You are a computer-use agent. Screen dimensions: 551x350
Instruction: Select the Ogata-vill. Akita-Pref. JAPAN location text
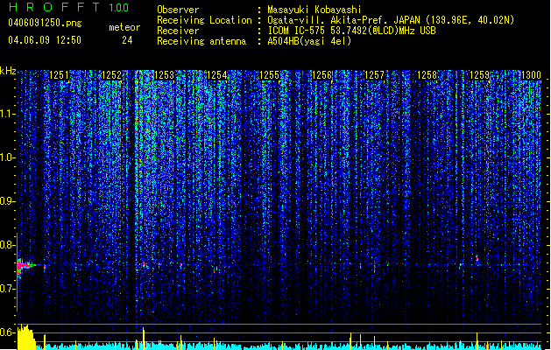click(391, 20)
